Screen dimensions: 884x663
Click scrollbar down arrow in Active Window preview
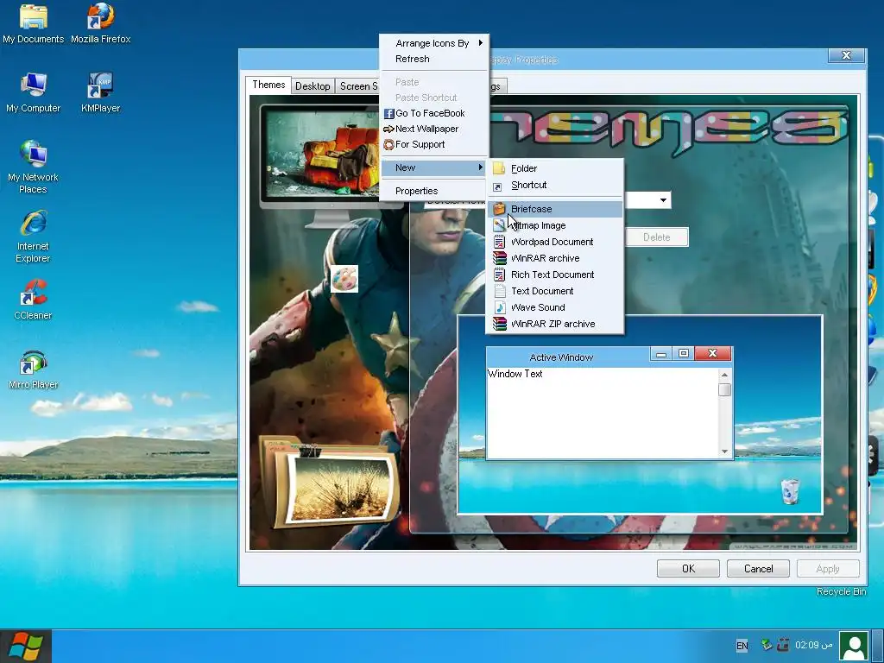pyautogui.click(x=725, y=451)
